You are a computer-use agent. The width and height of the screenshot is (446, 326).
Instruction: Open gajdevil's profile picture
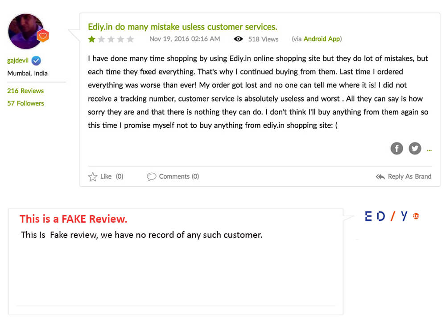coord(25,31)
